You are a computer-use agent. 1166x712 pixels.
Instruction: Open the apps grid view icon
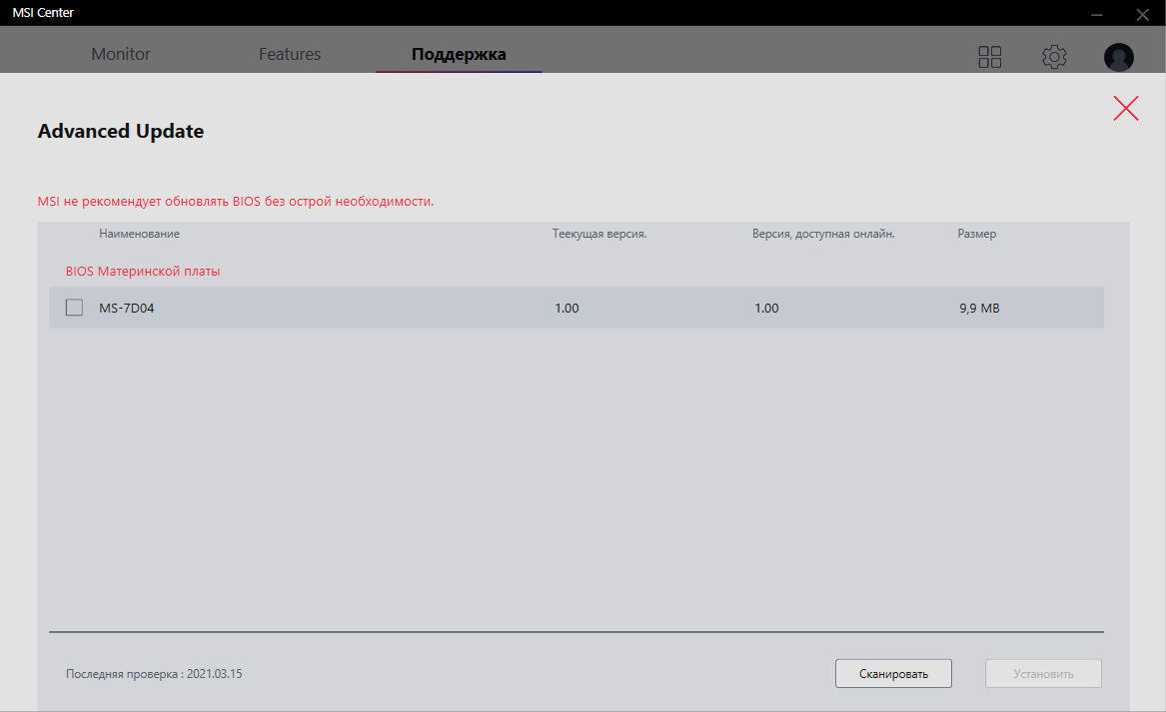[990, 57]
